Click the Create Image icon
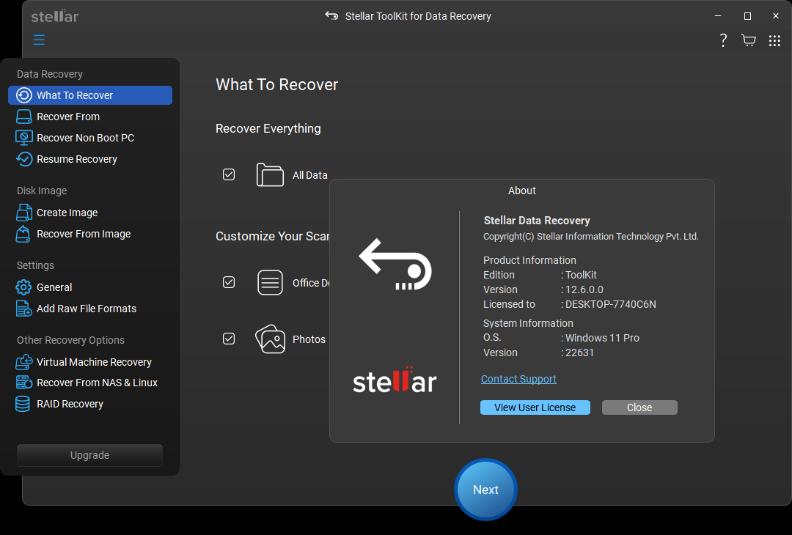This screenshot has height=535, width=792. click(23, 213)
